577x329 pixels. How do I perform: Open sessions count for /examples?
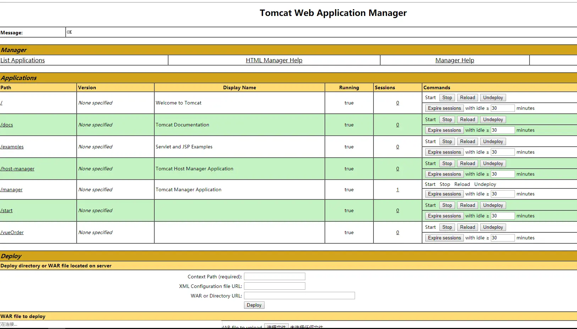[398, 147]
